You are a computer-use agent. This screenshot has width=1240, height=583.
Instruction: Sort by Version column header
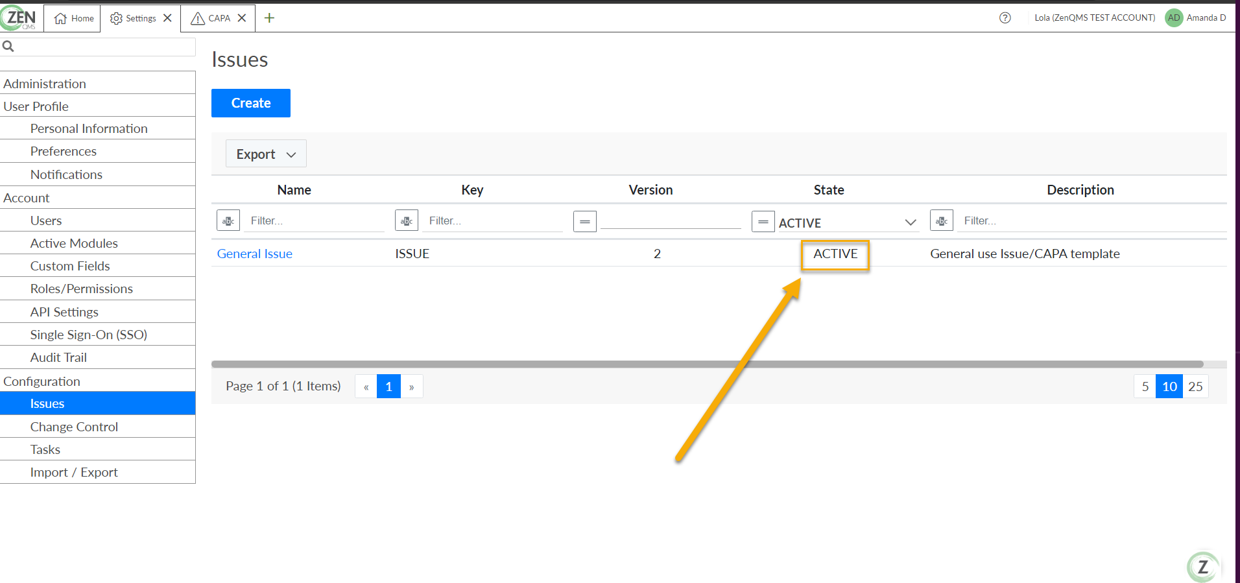point(650,190)
